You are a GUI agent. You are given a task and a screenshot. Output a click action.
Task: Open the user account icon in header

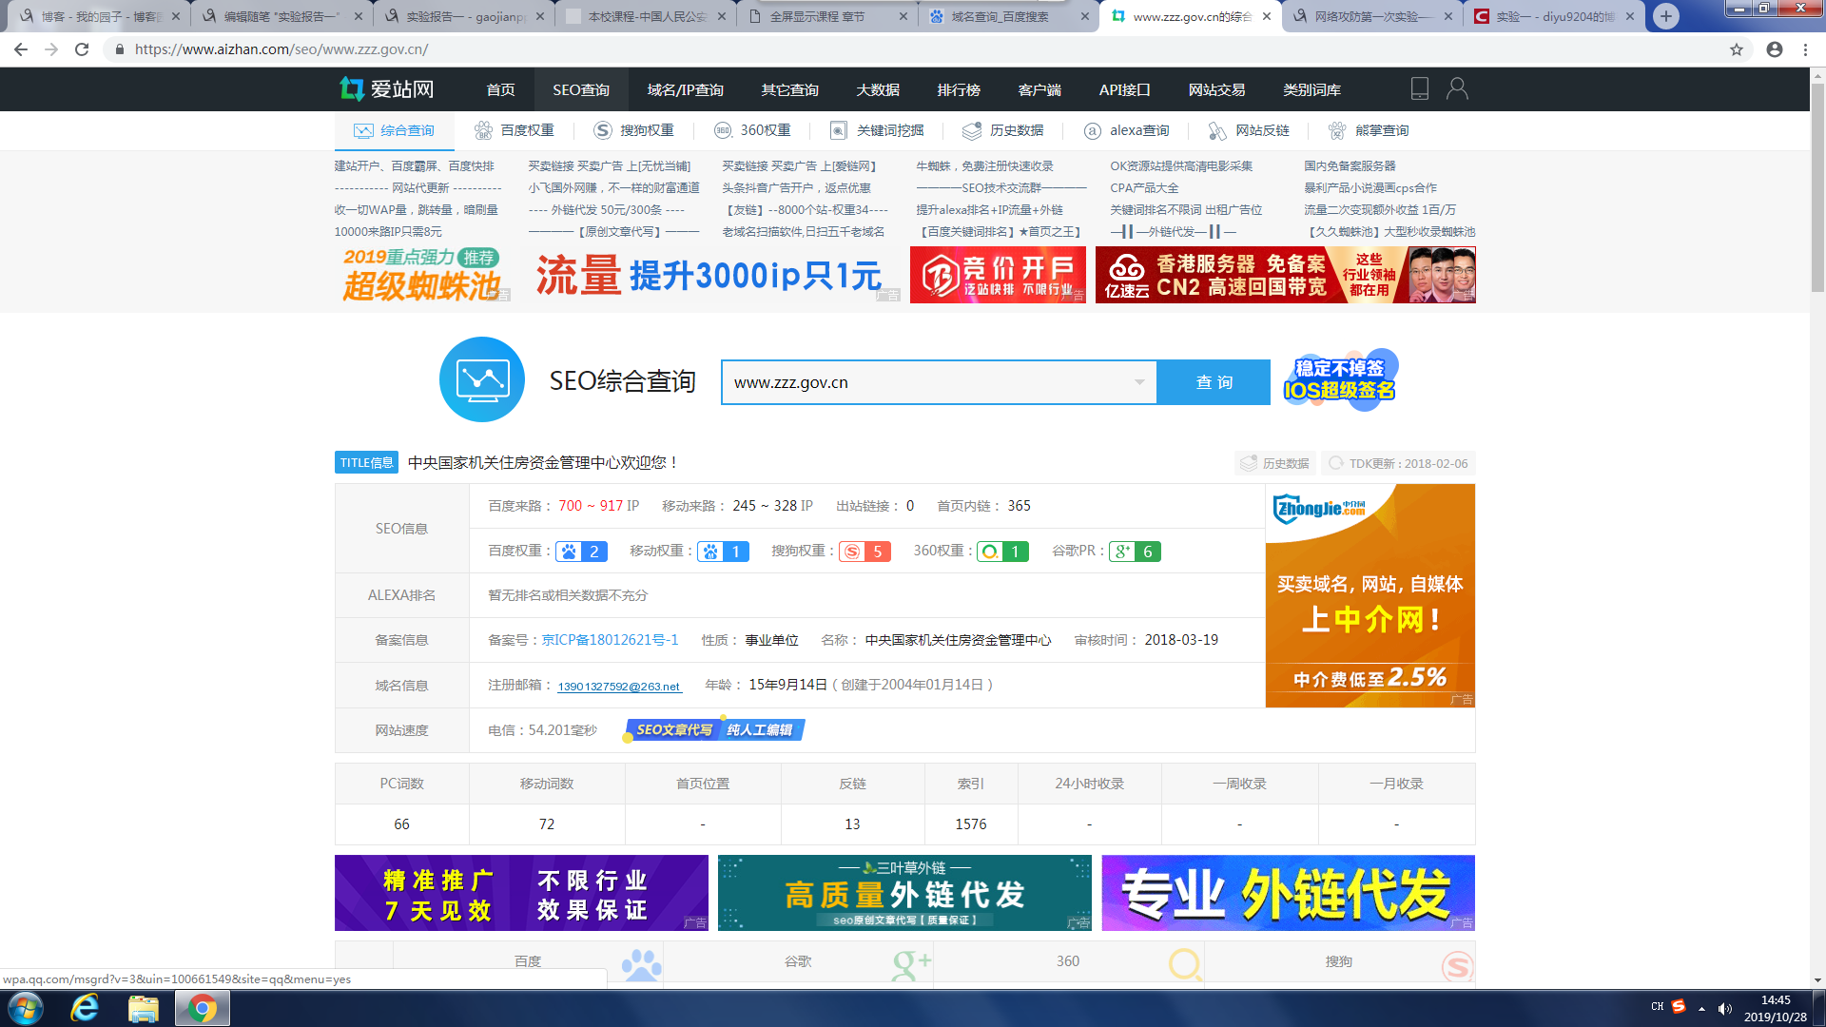pos(1457,88)
